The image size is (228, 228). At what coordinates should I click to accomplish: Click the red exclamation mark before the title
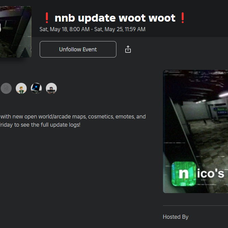click(x=47, y=18)
